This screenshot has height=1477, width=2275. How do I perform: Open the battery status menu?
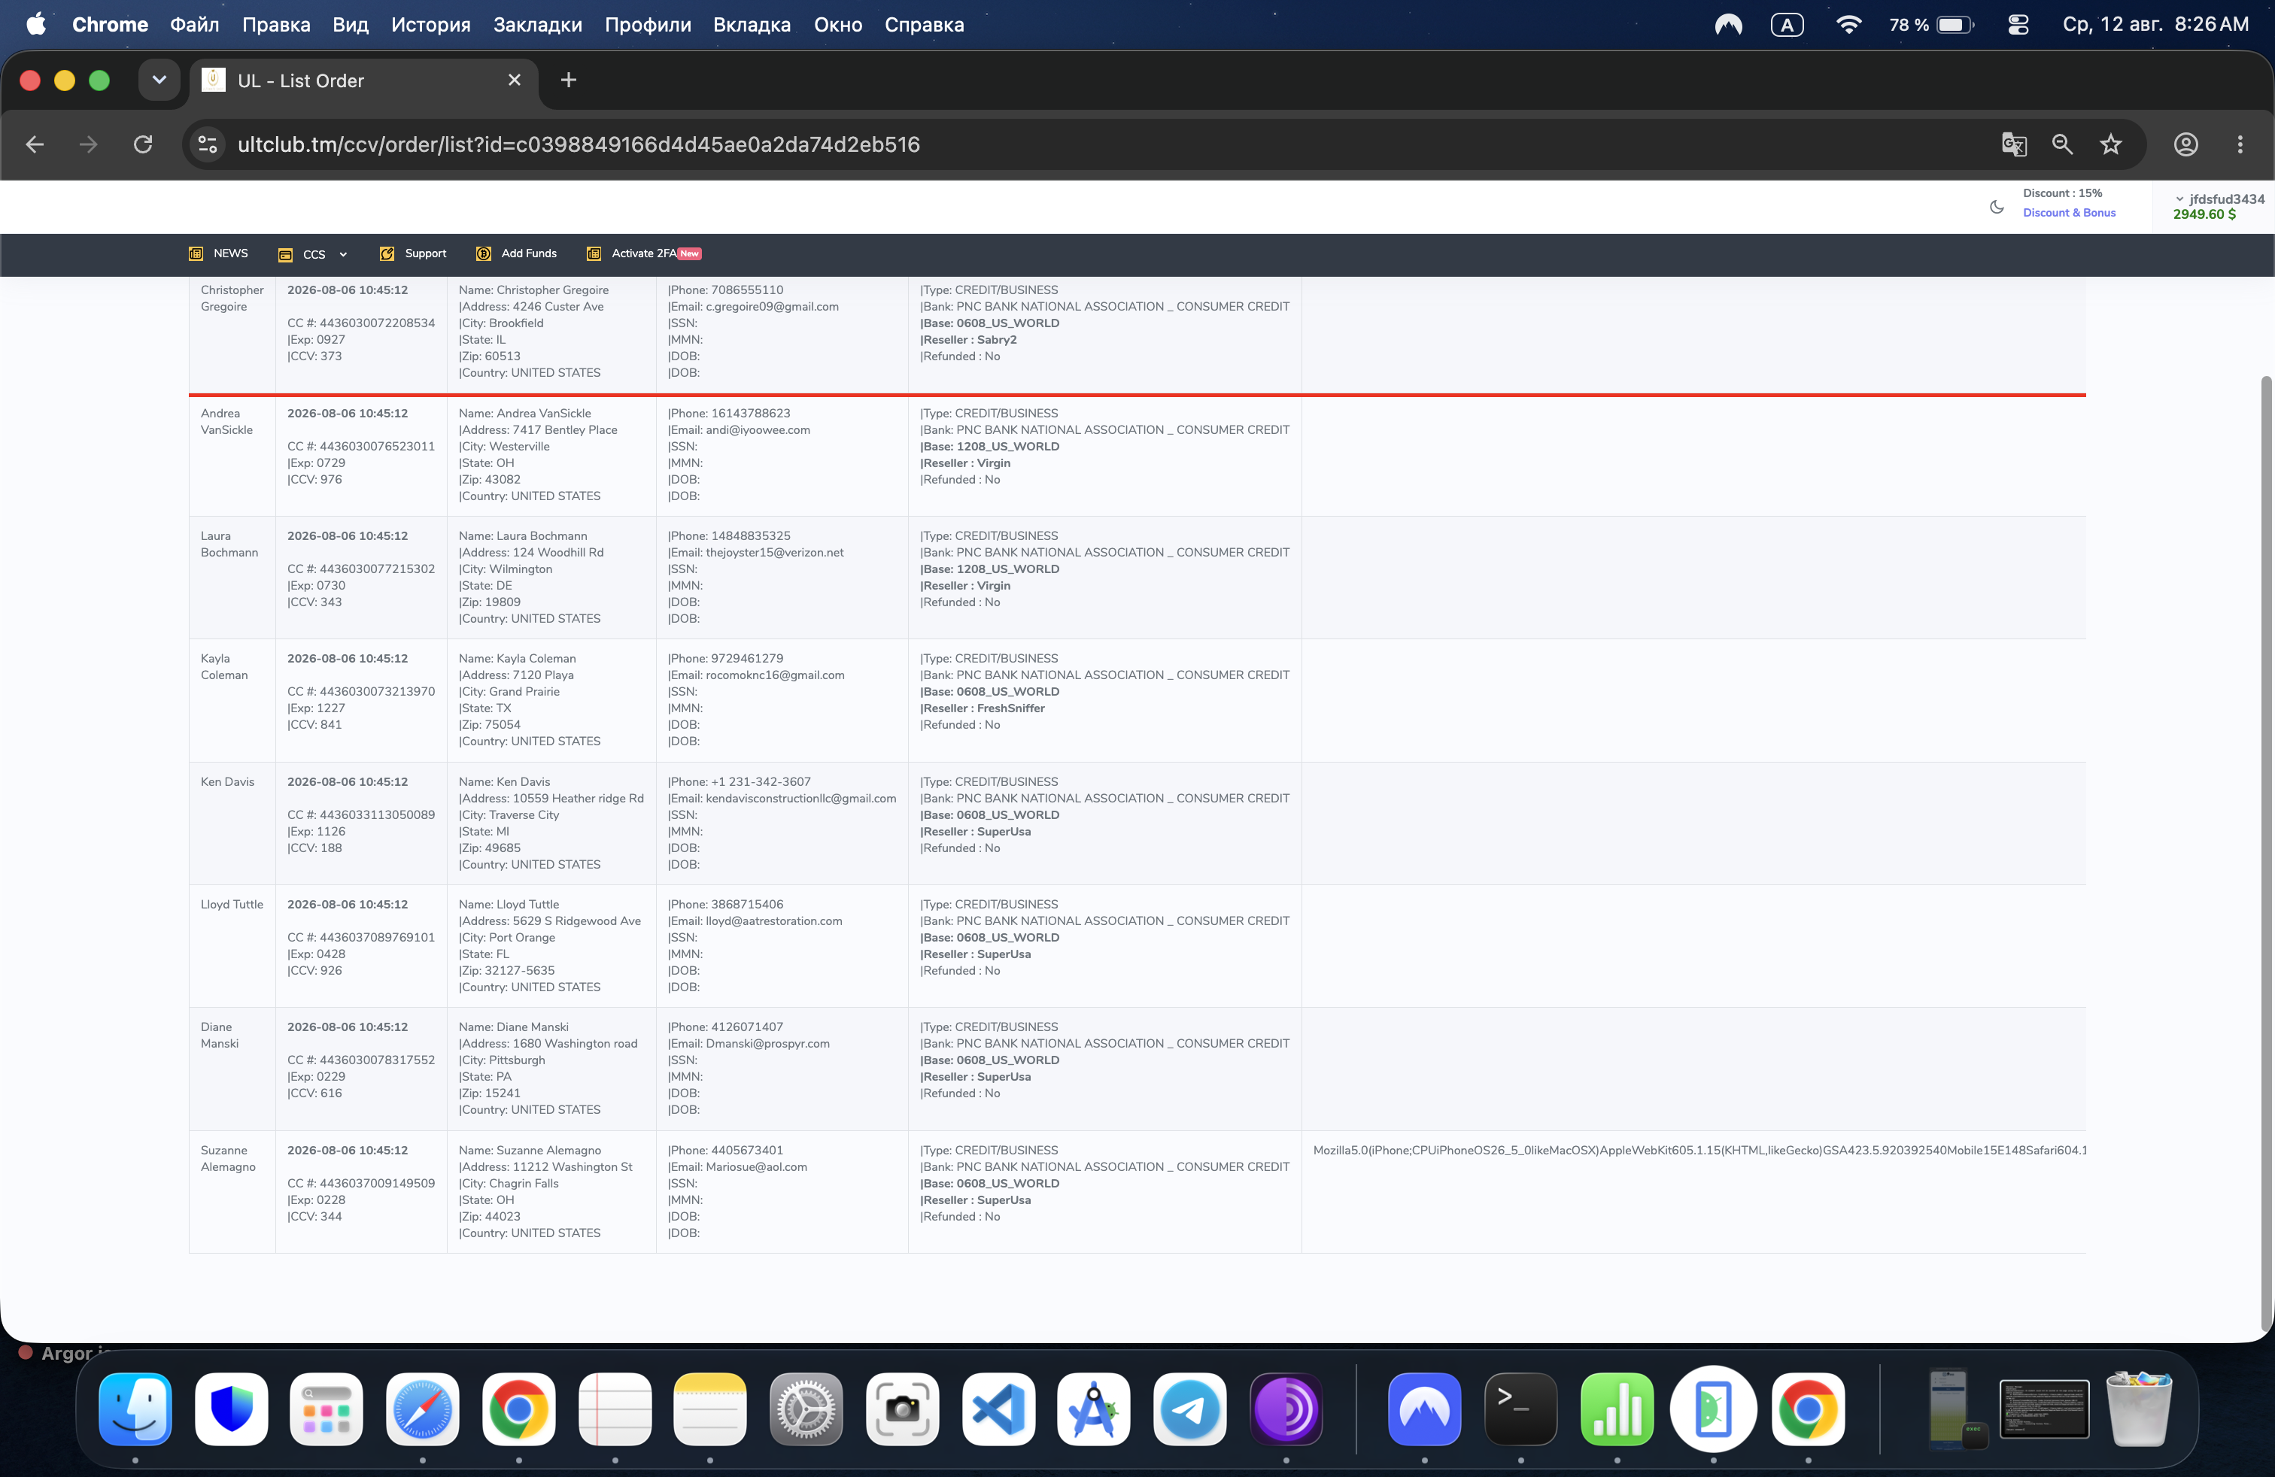coord(1931,25)
